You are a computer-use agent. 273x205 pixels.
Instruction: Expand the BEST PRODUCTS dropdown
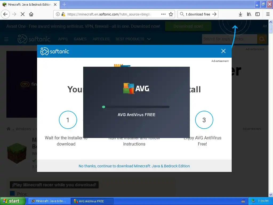pos(133,39)
